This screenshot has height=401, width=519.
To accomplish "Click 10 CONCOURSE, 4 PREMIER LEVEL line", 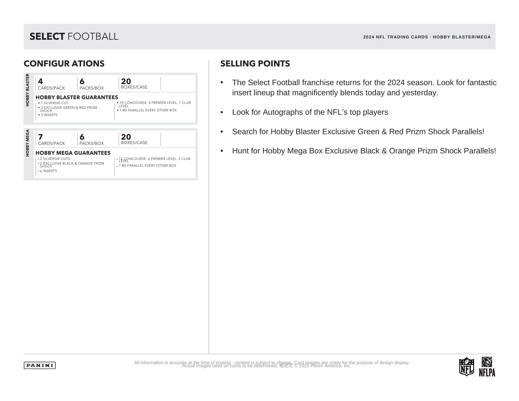I will [x=154, y=104].
